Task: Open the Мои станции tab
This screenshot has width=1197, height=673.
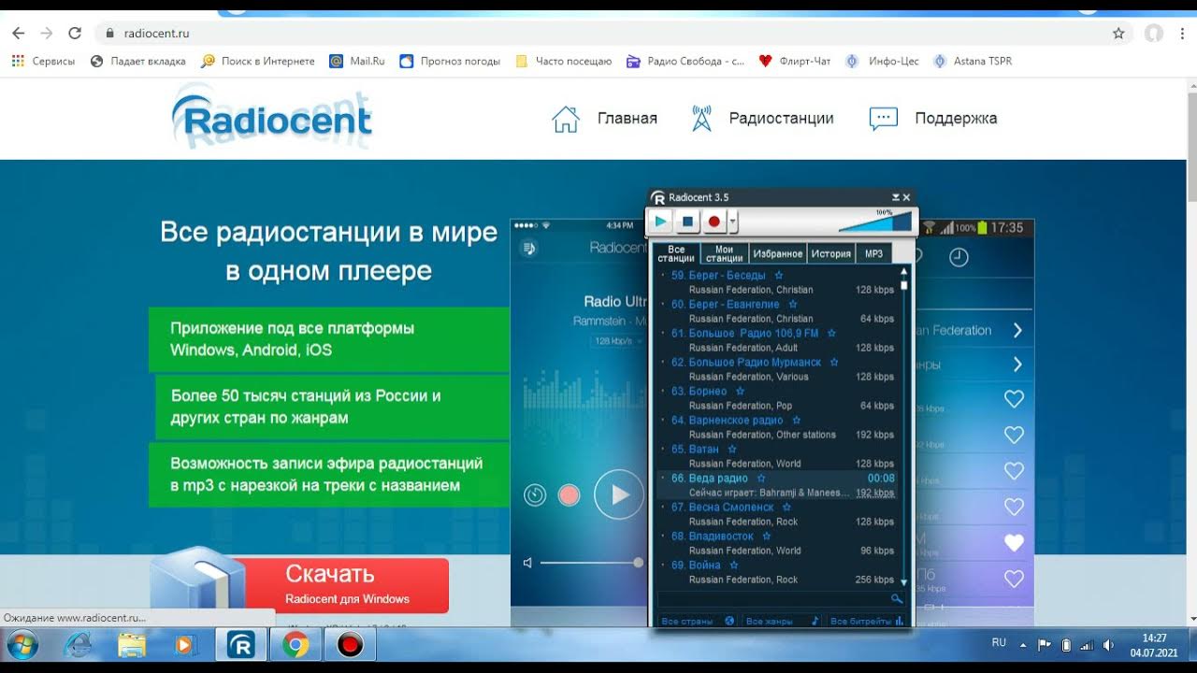Action: tap(724, 253)
